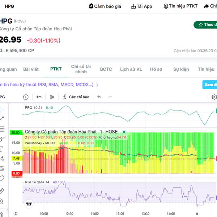Click the Công ty Cổ phần Tập đoàn Hòa Phát subtitle
Screen dimensions: 217x217
(x=36, y=29)
